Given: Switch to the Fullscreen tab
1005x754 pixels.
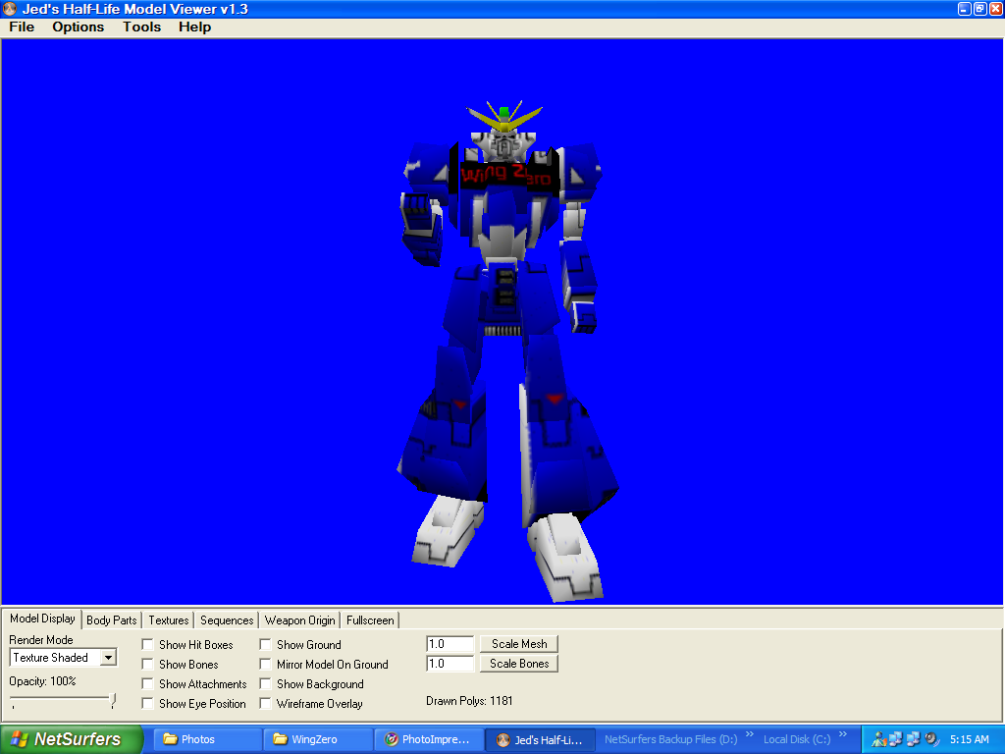Looking at the screenshot, I should pyautogui.click(x=370, y=620).
